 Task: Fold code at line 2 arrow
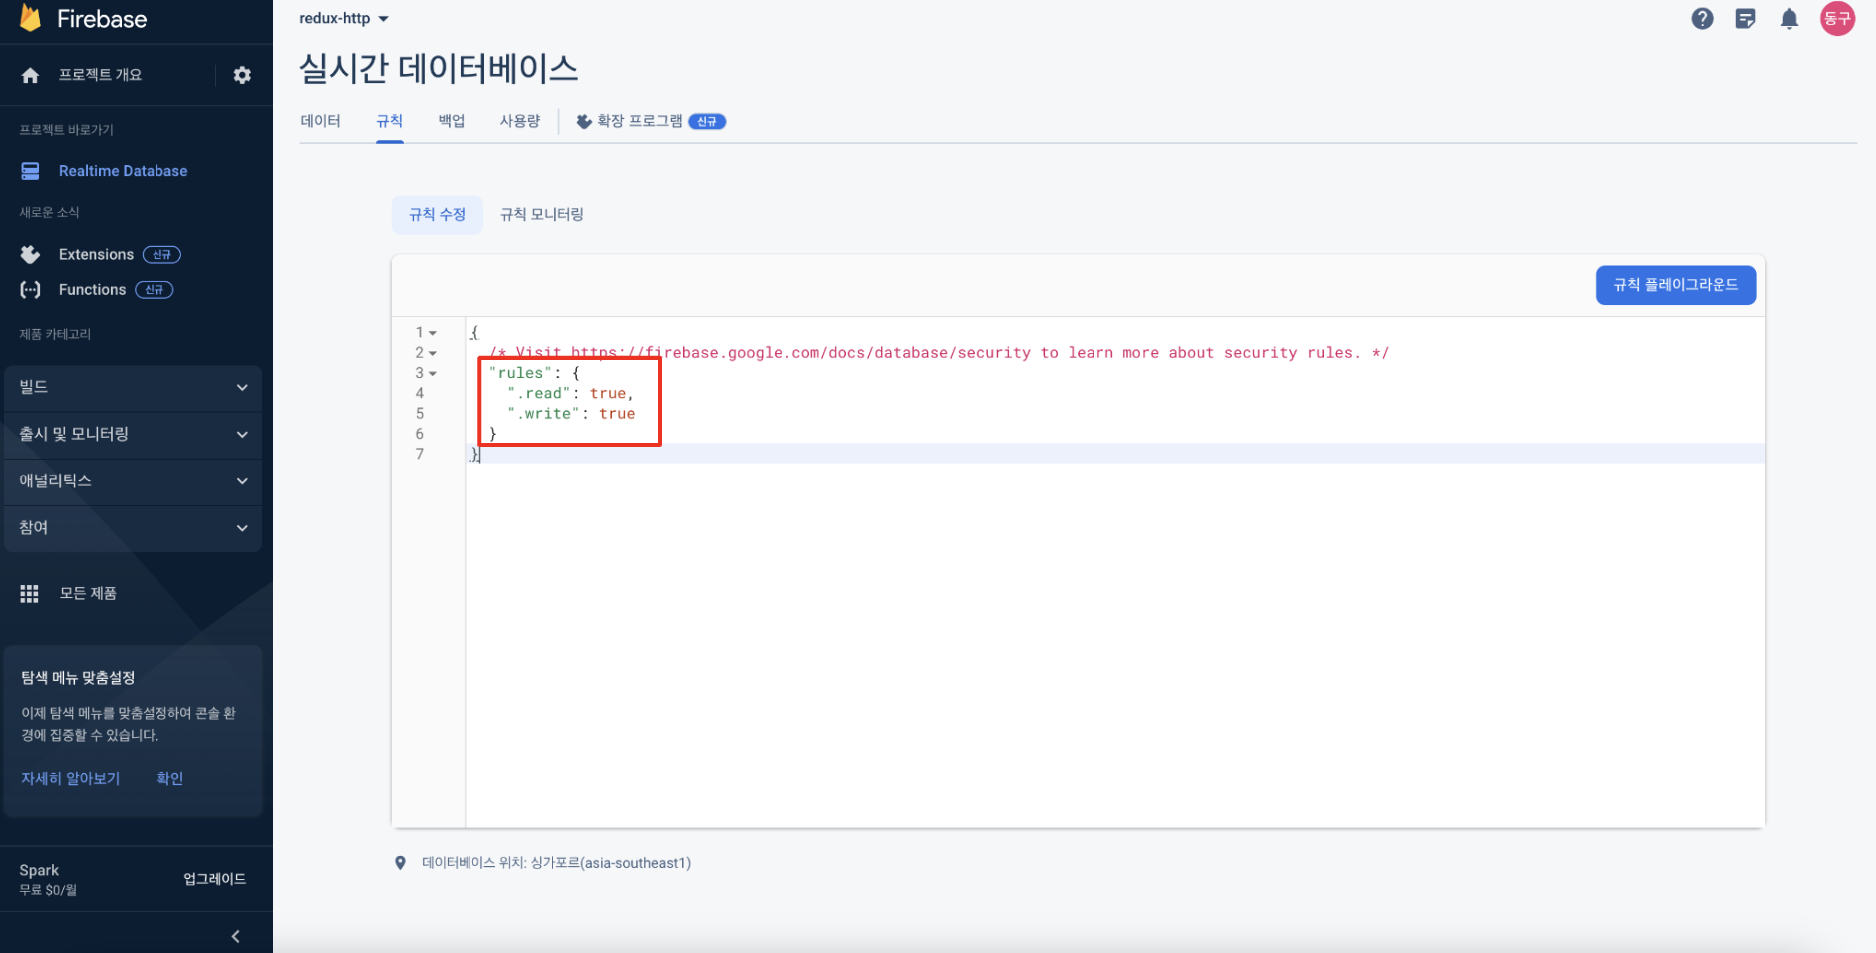pos(433,353)
